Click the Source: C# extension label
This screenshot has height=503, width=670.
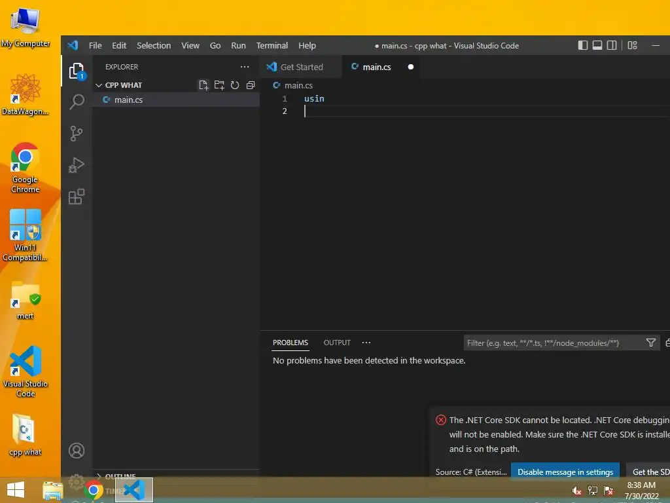471,472
